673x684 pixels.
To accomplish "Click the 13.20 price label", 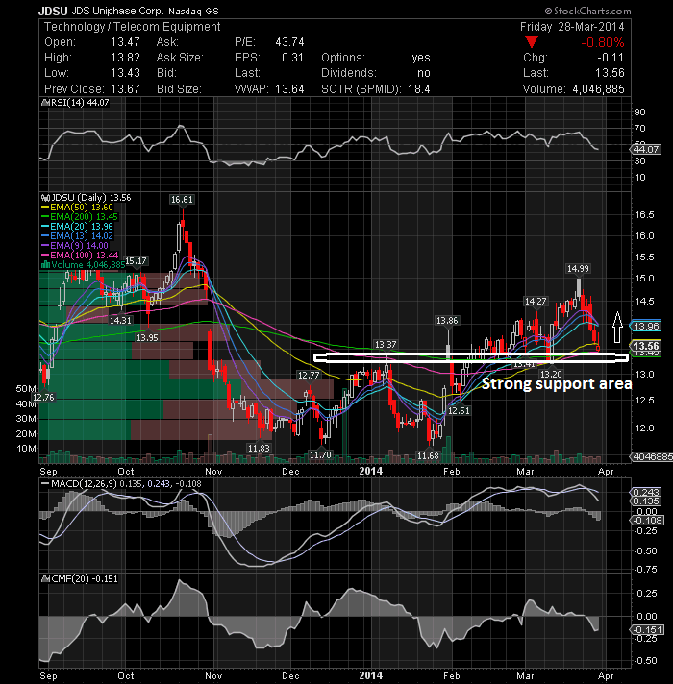I will 551,375.
